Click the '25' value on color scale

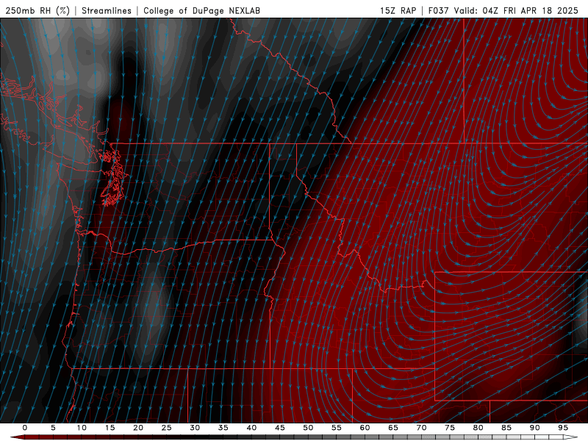[x=167, y=428]
